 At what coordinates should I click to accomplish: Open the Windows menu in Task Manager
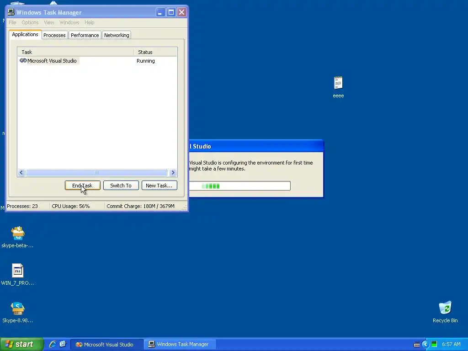click(69, 22)
